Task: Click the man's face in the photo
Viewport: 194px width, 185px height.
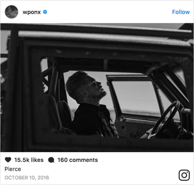Action: click(98, 88)
